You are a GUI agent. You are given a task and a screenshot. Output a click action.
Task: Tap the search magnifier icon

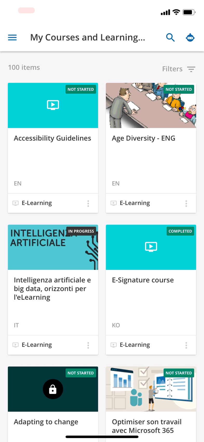pos(170,38)
